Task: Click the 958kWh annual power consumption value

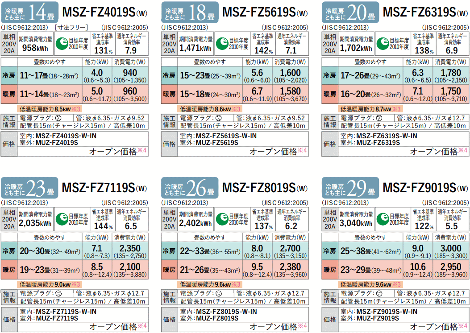Action: coord(35,48)
